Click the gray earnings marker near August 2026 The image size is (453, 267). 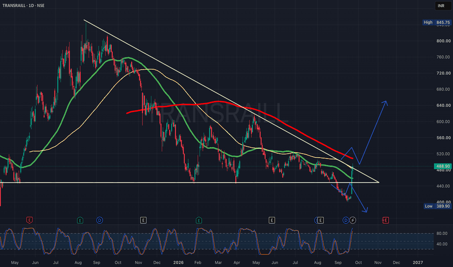click(320, 220)
